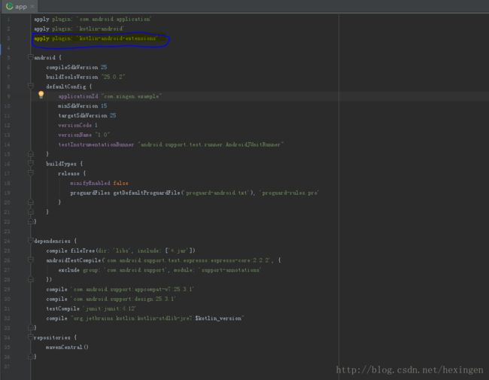Click the testCompile junit:4.12 line
Image resolution: width=489 pixels, height=380 pixels.
91,309
